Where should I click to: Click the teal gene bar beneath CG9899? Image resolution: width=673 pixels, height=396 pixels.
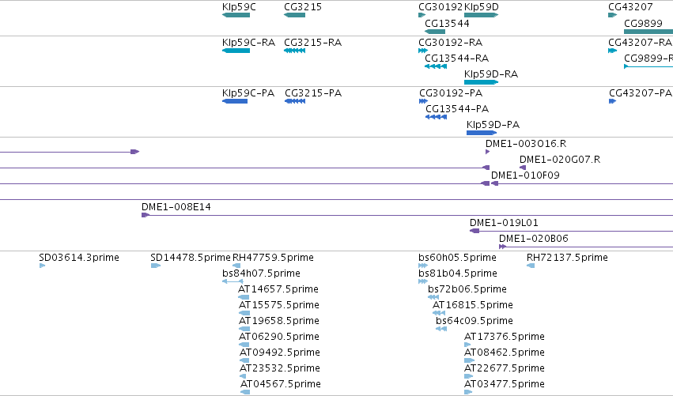click(648, 32)
